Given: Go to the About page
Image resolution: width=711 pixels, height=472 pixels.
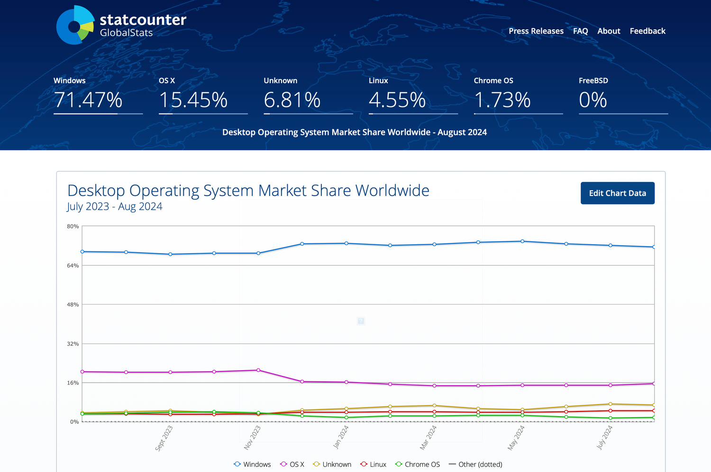Looking at the screenshot, I should click(x=609, y=31).
